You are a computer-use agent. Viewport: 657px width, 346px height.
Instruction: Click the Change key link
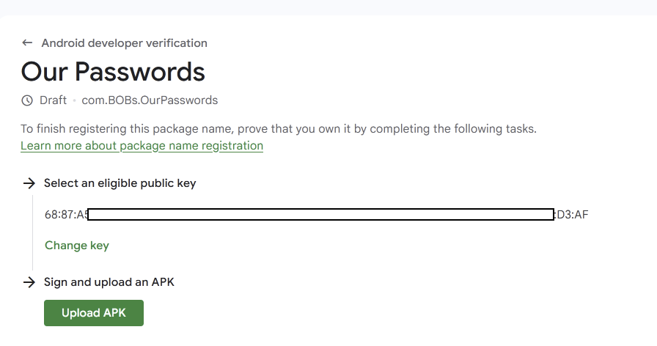pos(77,246)
